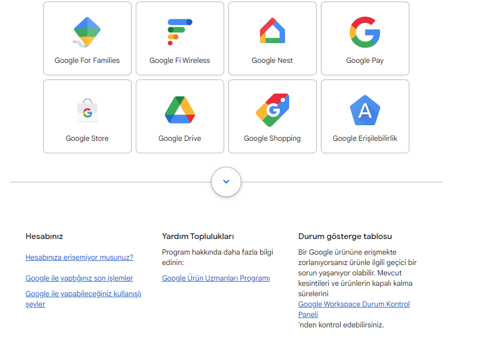Open the Google For Families card label
Screen dimensions: 478x344
(87, 61)
